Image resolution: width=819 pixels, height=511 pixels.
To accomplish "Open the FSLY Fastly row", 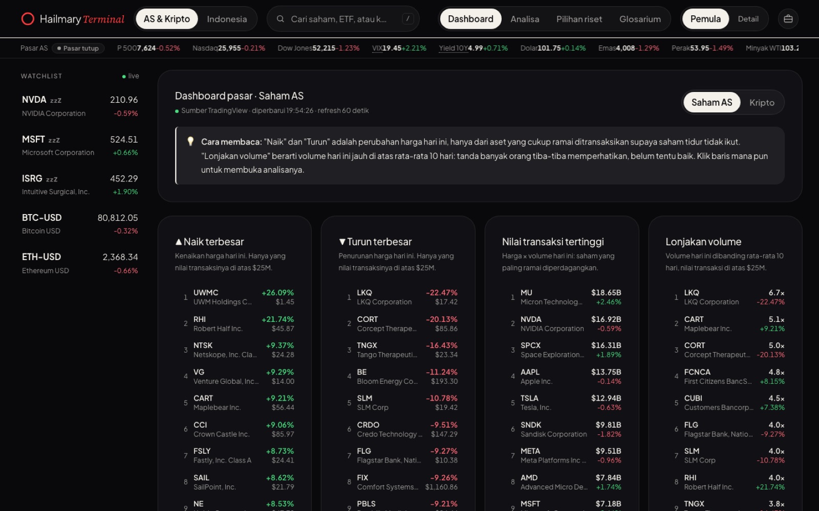I will tap(235, 456).
